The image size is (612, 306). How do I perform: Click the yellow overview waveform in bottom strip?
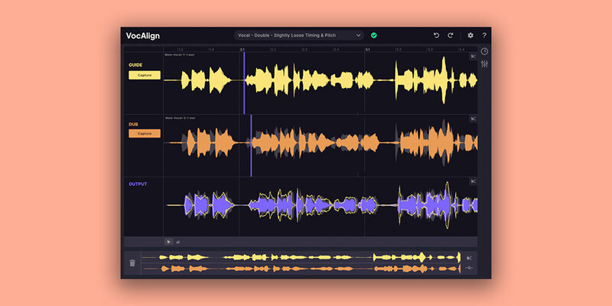306,258
